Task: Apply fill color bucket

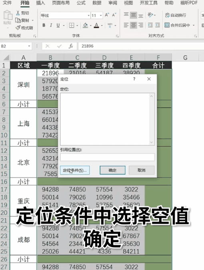Action: pos(85,25)
